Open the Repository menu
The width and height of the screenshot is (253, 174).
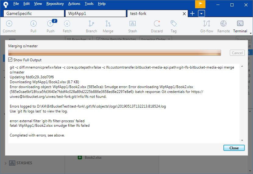(x=55, y=4)
